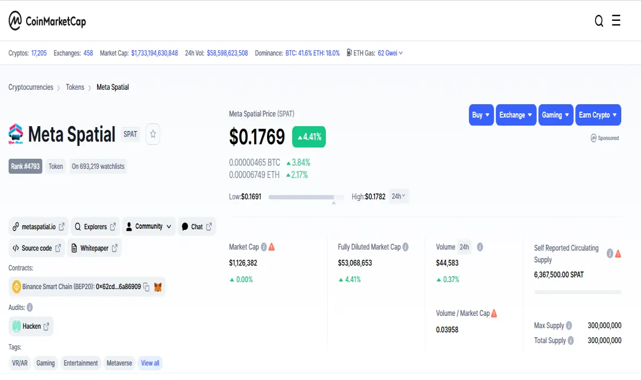641x380 pixels.
Task: Add Meta Spatial to watchlist star
Action: [x=153, y=134]
